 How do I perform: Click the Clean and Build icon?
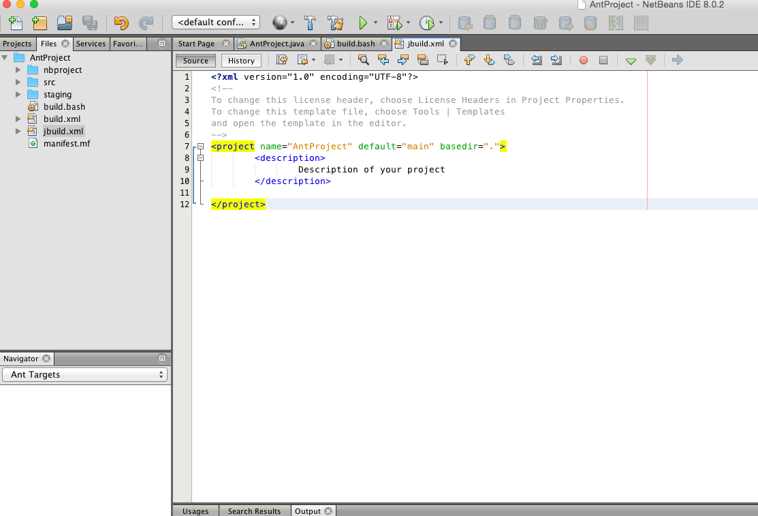335,23
